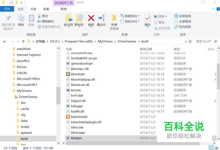Screen dimensions: 220x150
Task: Go back with the left arrow
Action: (5, 41)
